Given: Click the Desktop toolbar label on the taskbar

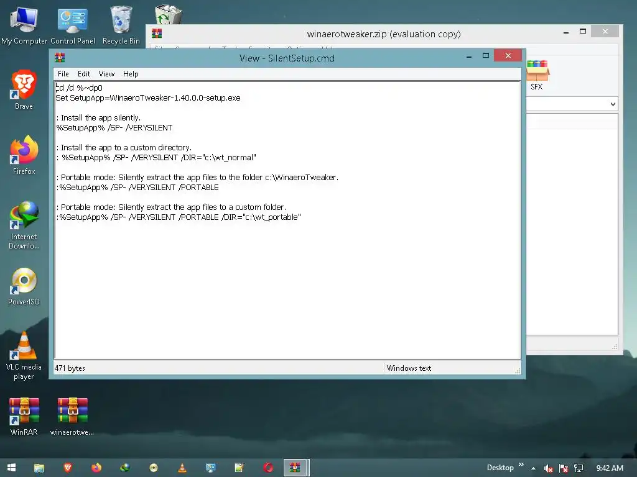Looking at the screenshot, I should [500, 468].
